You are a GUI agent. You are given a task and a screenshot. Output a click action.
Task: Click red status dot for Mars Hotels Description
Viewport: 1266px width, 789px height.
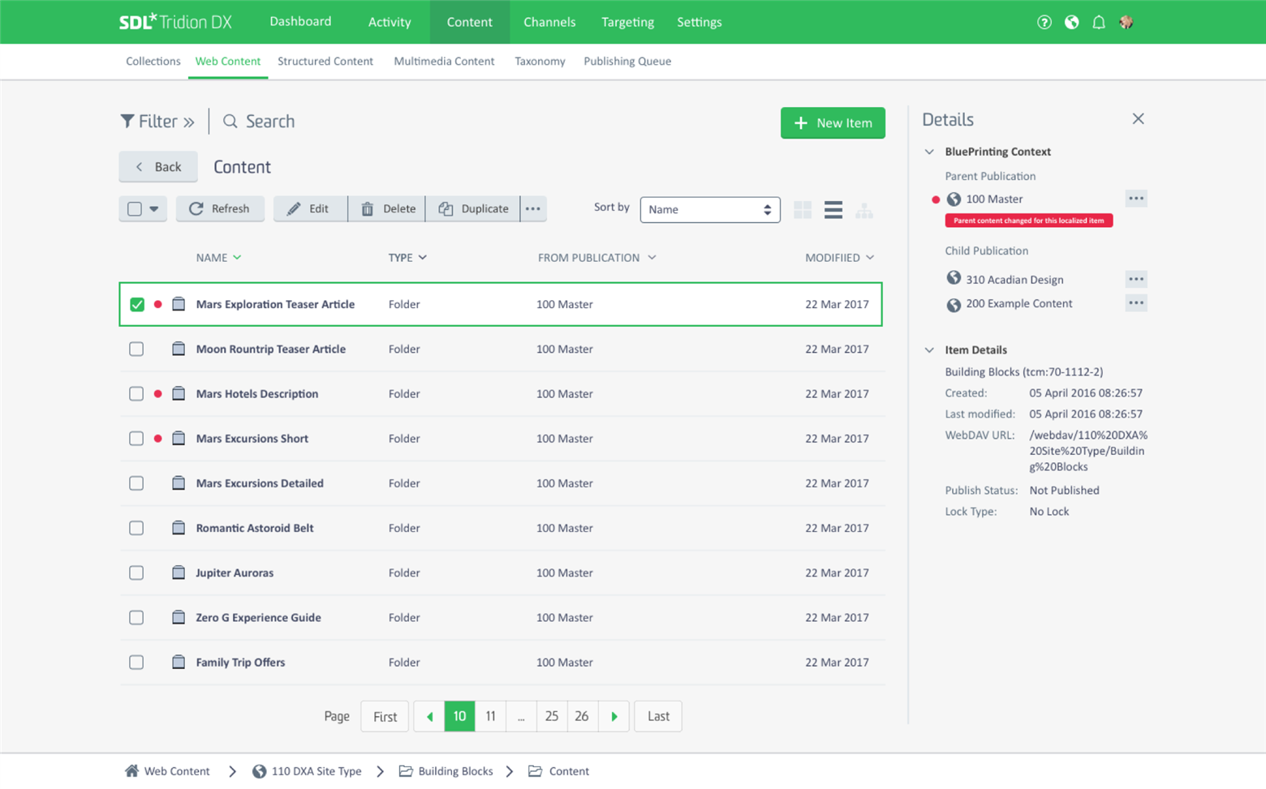[158, 394]
